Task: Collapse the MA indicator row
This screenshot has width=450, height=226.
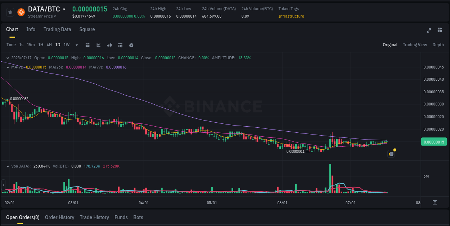Action: click(8, 67)
